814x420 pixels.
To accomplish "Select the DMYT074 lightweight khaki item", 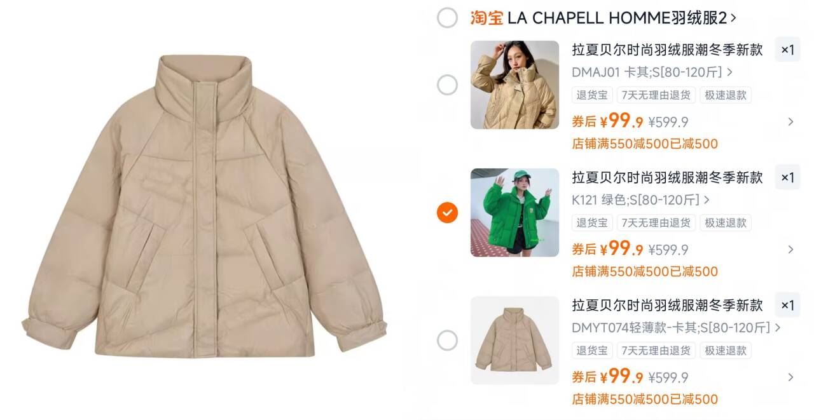I will pyautogui.click(x=447, y=341).
